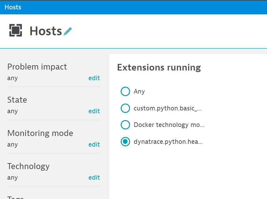Edit the Technology filter
This screenshot has width=267, height=199.
[94, 177]
